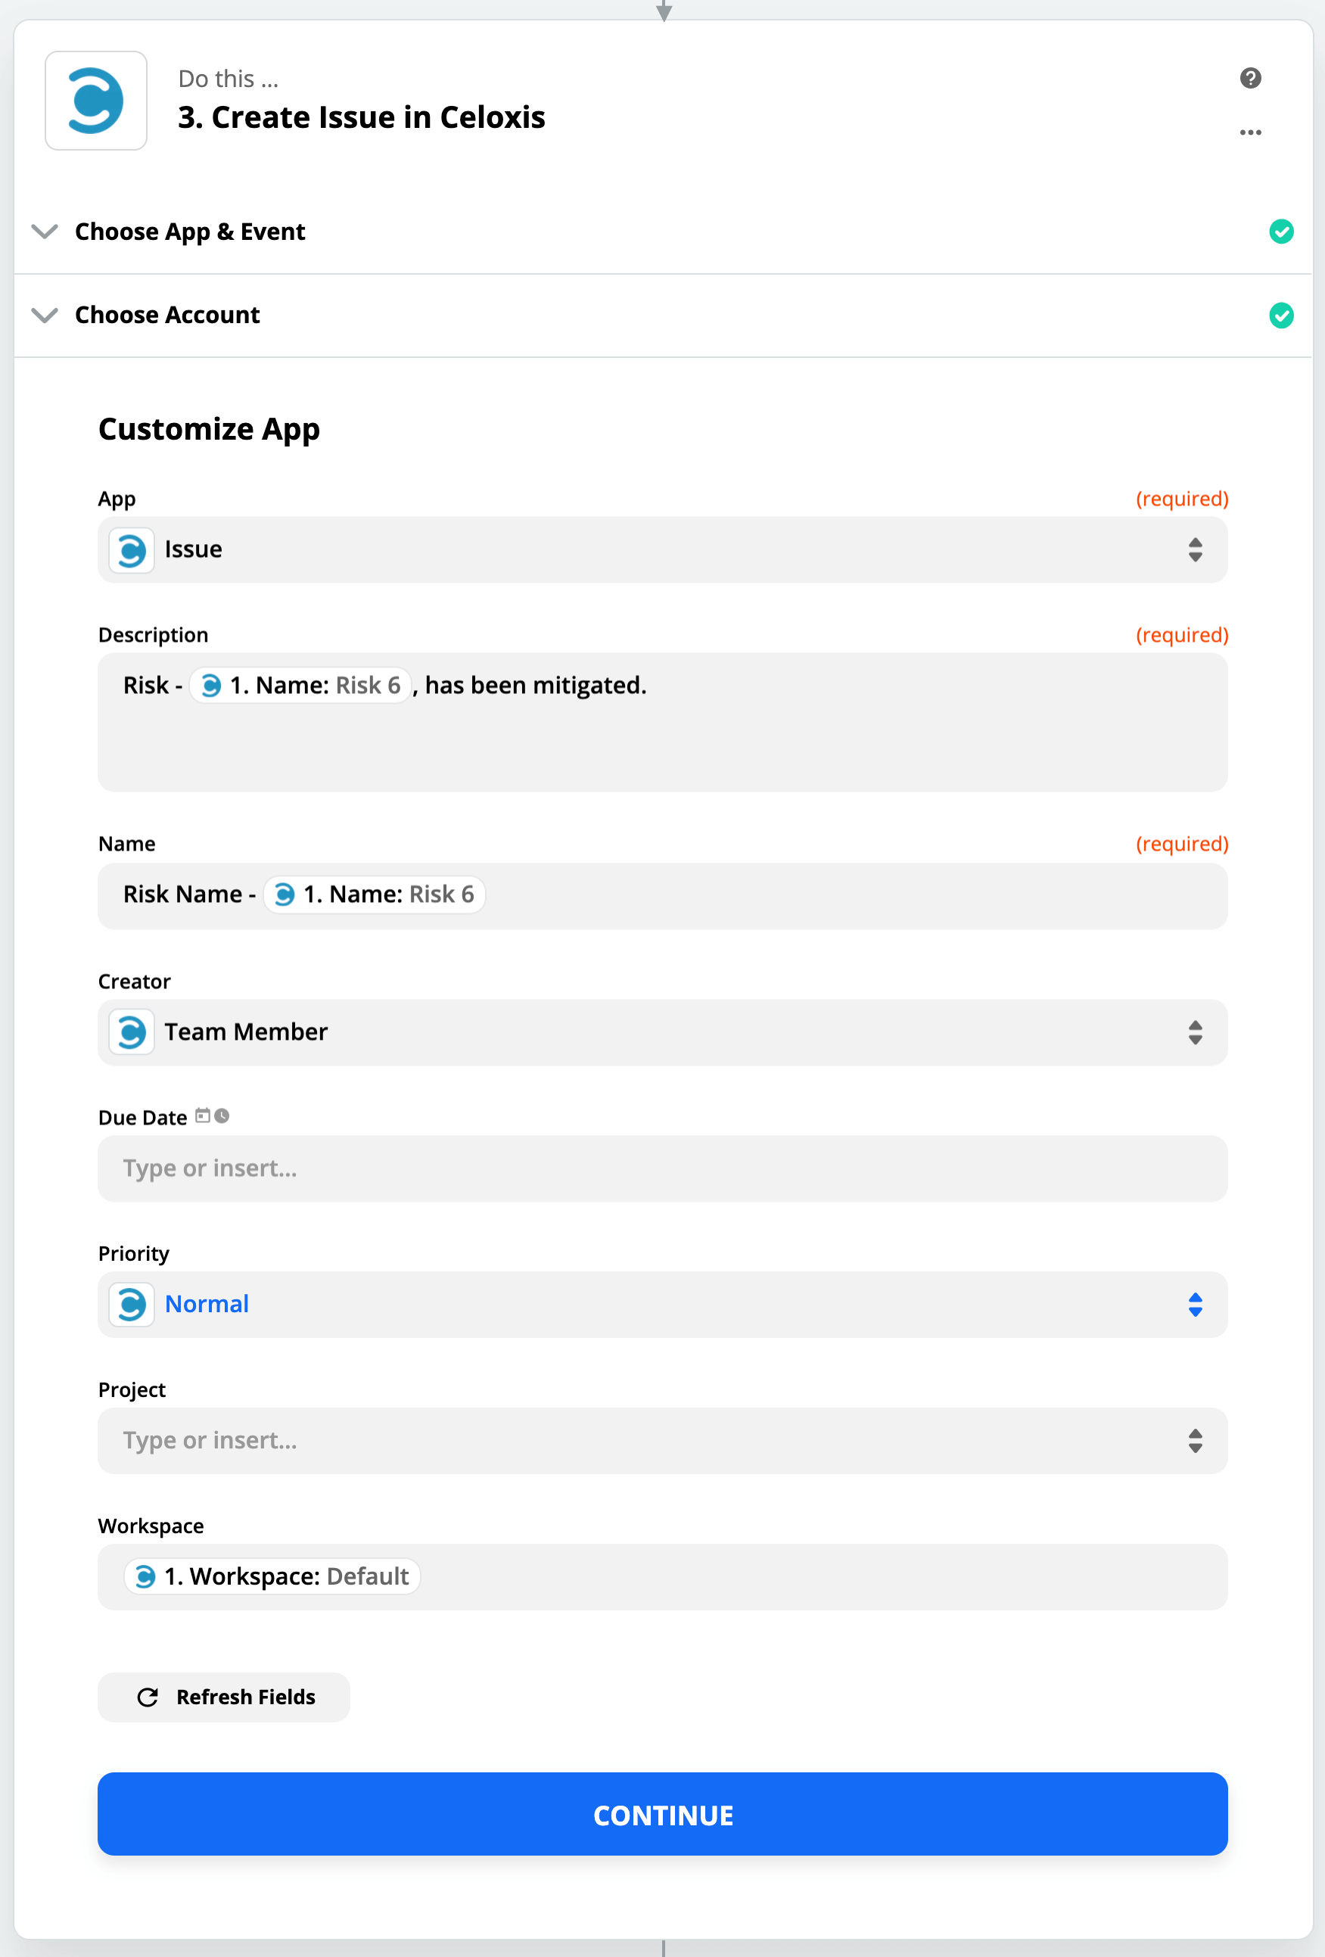Click the 'Do this ...' text

pos(228,79)
